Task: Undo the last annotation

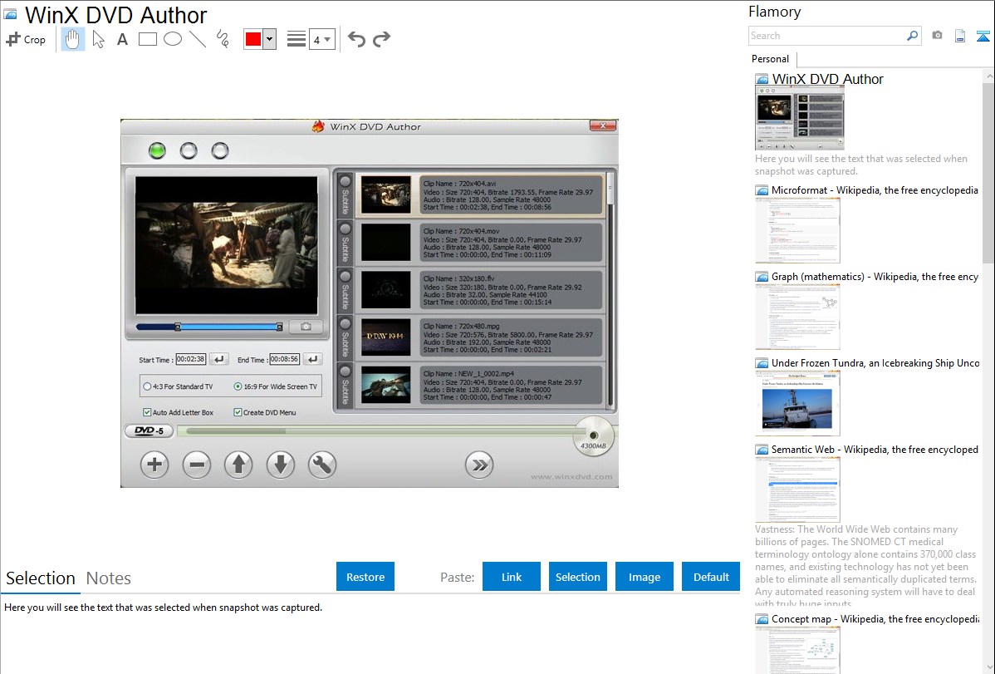Action: (356, 39)
